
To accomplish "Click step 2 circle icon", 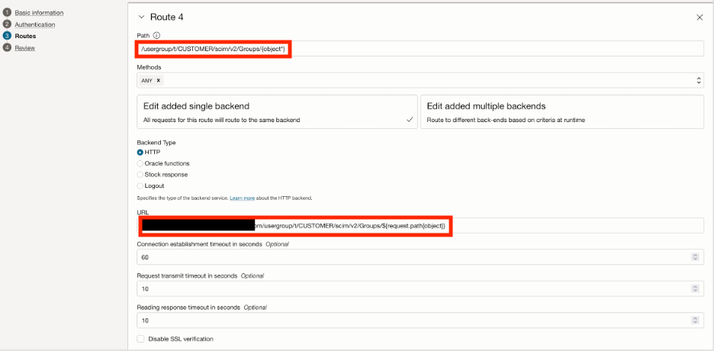I will [x=7, y=24].
